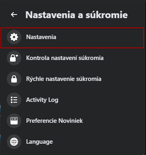Open the bulleted list Activity Log icon
Image resolution: width=146 pixels, height=155 pixels.
click(x=14, y=100)
